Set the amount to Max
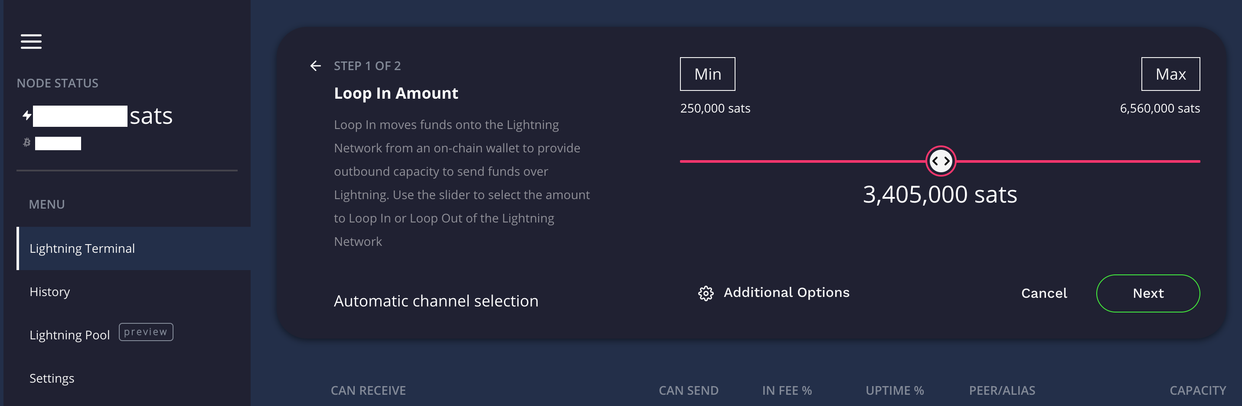This screenshot has width=1242, height=406. tap(1170, 74)
